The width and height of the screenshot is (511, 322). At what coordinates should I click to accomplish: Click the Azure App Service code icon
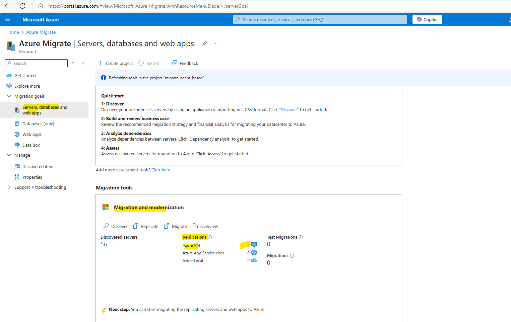254,252
